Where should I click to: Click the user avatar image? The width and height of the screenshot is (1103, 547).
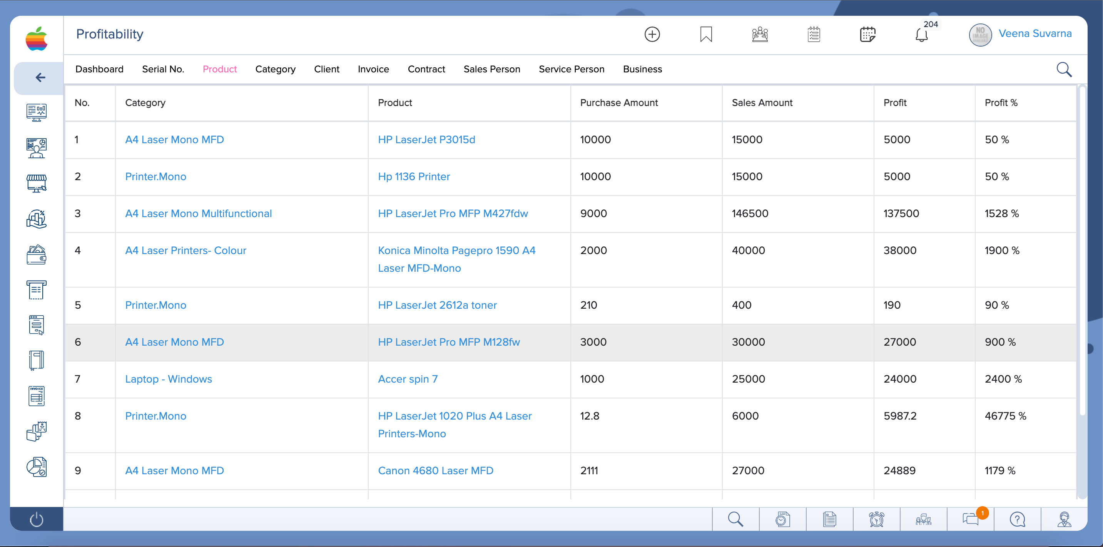[980, 35]
